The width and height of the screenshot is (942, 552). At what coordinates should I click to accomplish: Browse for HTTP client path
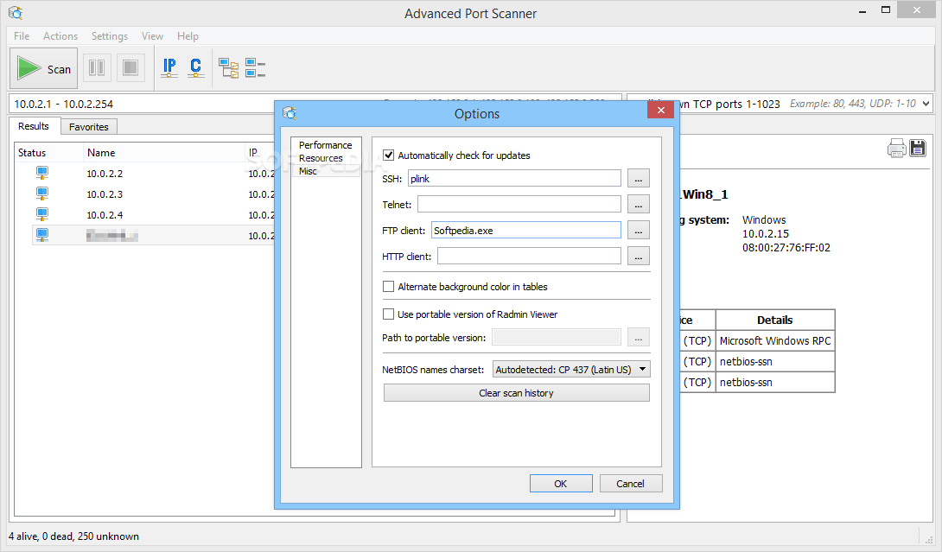[x=638, y=256]
